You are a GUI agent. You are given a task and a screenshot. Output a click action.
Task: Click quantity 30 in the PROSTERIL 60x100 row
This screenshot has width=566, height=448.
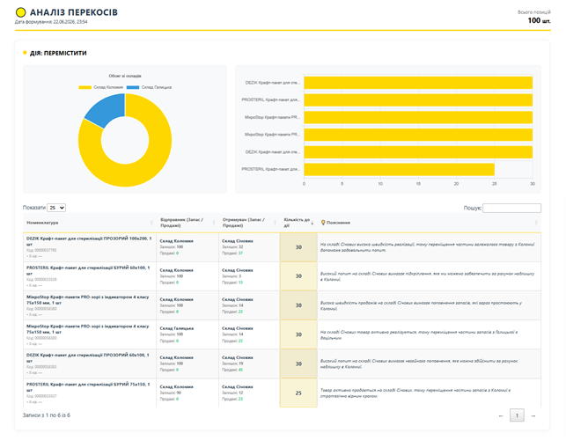coord(298,276)
